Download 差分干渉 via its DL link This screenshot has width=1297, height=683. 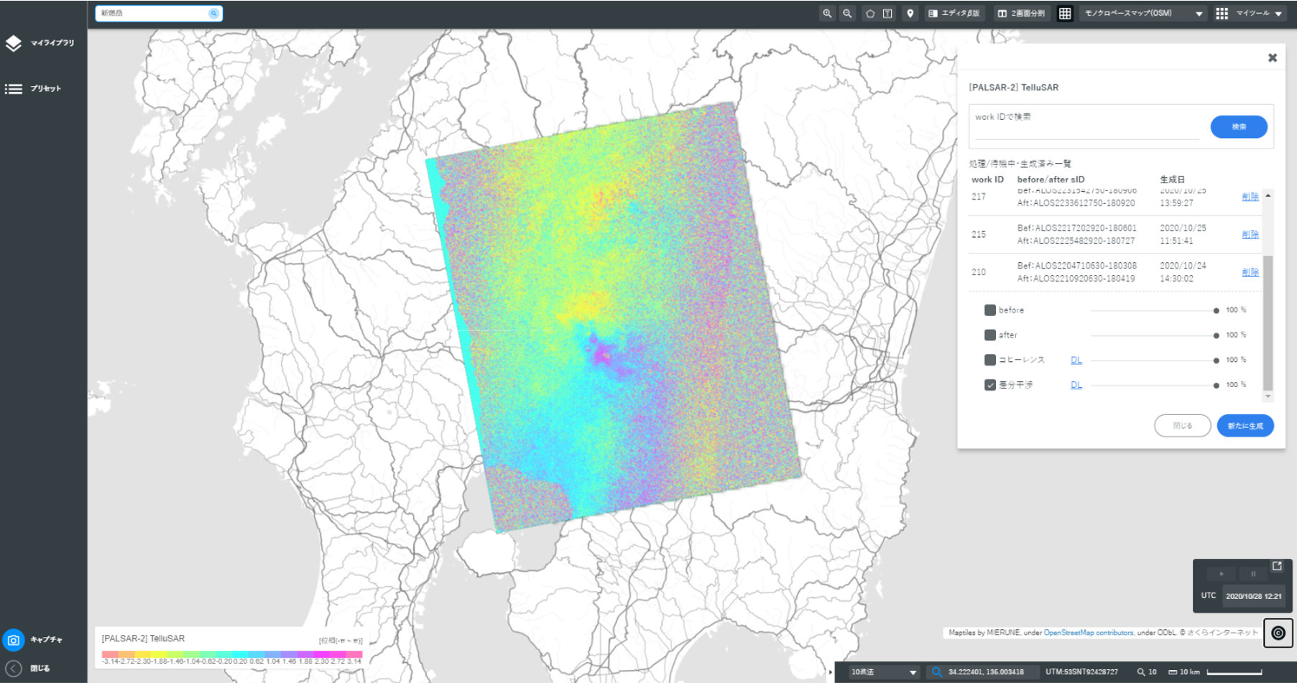click(x=1076, y=386)
